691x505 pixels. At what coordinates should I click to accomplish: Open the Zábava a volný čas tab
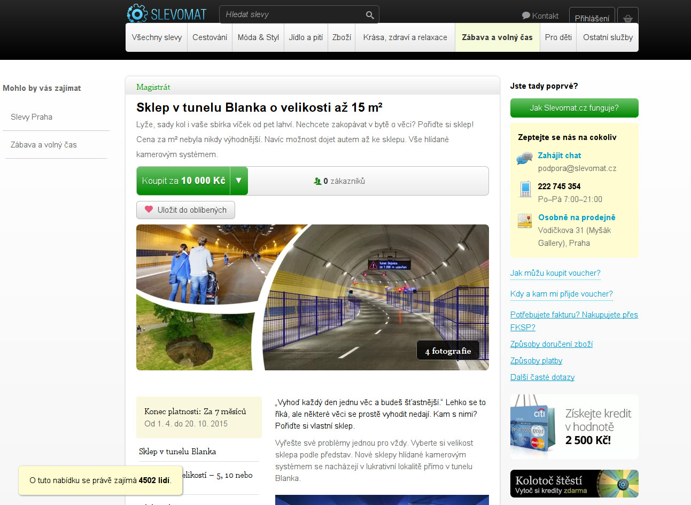pos(497,37)
